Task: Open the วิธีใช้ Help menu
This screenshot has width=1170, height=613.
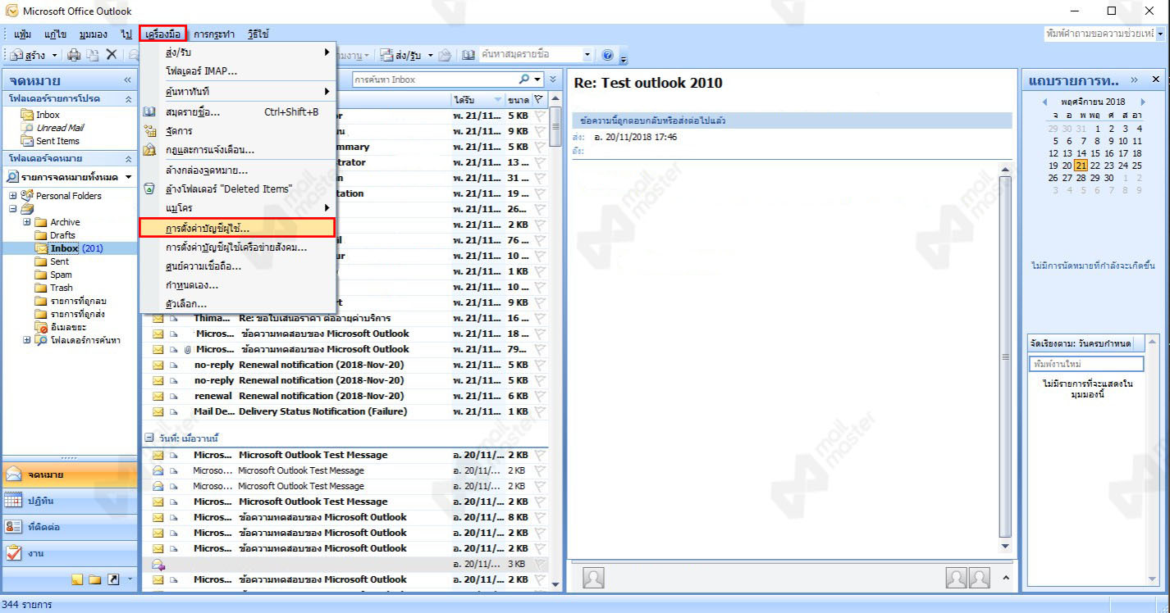Action: tap(258, 34)
